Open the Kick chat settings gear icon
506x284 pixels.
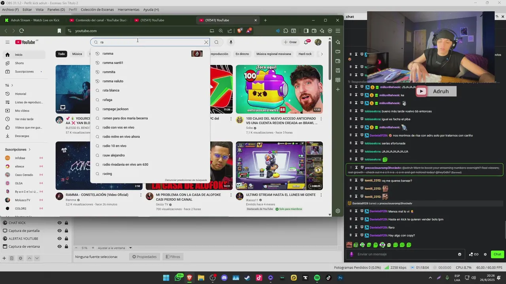(485, 254)
